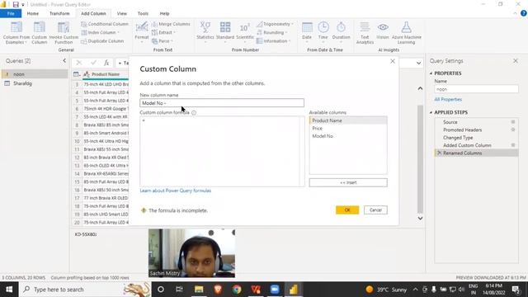Close the Custom Column dialog
The width and height of the screenshot is (528, 297).
click(x=393, y=61)
